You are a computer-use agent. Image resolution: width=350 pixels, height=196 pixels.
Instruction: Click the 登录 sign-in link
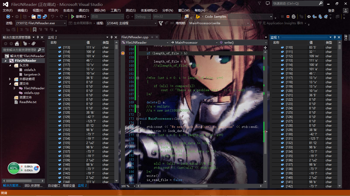click(x=331, y=10)
